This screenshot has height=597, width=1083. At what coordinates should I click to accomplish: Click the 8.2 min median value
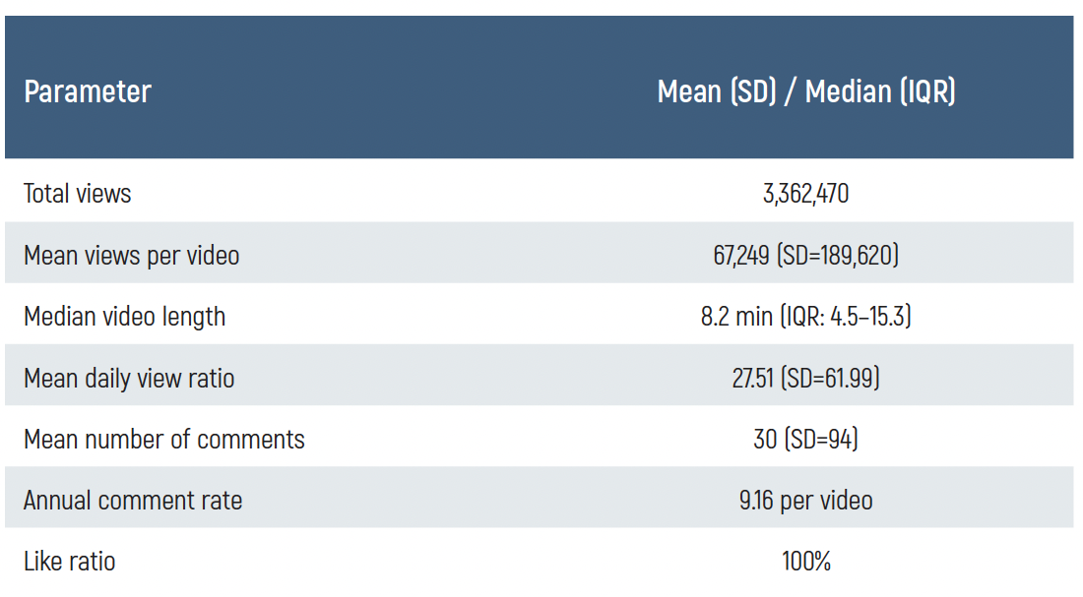[x=736, y=317]
